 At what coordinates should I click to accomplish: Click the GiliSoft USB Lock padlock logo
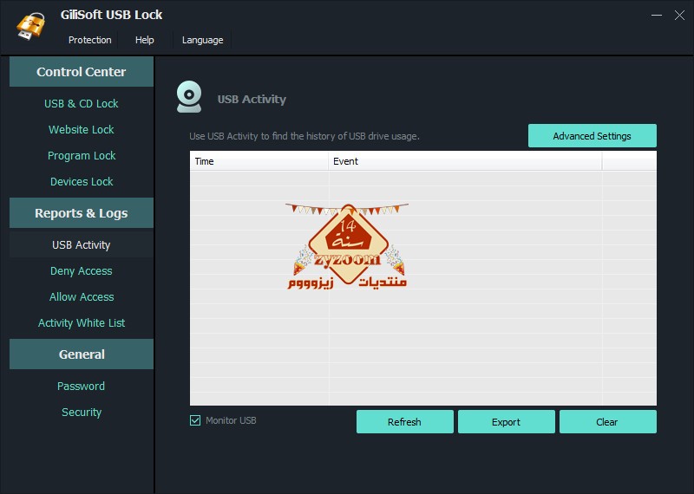click(31, 25)
